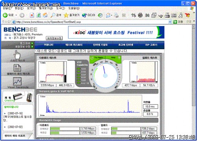Click the IE Back arrow button
This screenshot has height=142, width=197.
click(5, 15)
